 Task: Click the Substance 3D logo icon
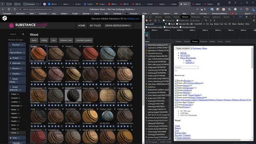4,18
